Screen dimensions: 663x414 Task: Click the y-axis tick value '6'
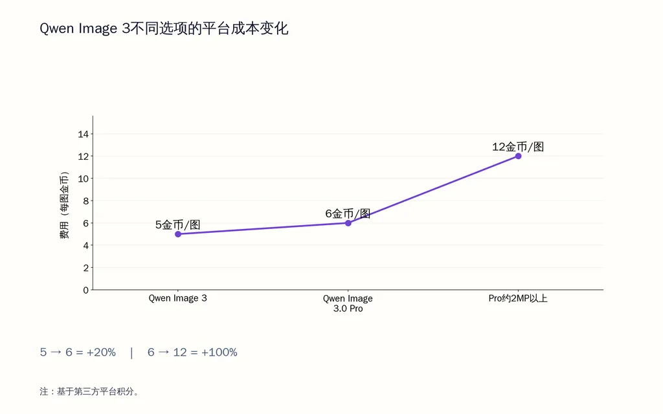point(86,223)
